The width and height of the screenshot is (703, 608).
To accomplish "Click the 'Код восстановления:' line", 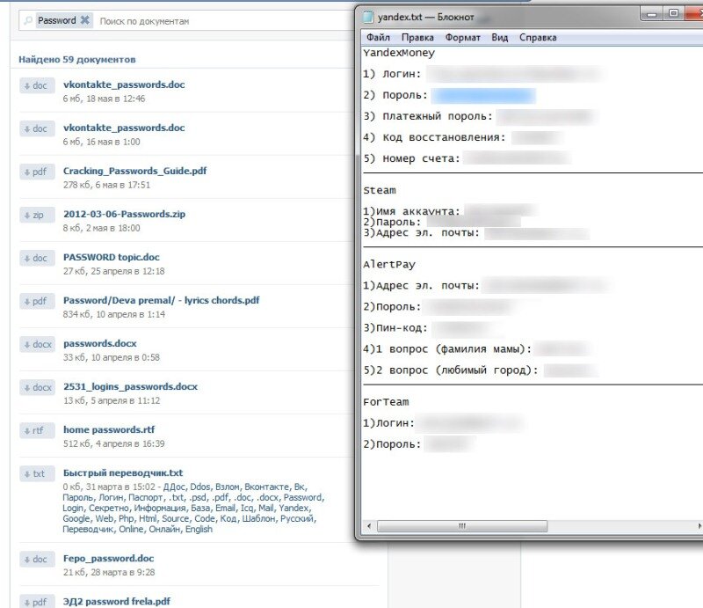I will point(434,137).
